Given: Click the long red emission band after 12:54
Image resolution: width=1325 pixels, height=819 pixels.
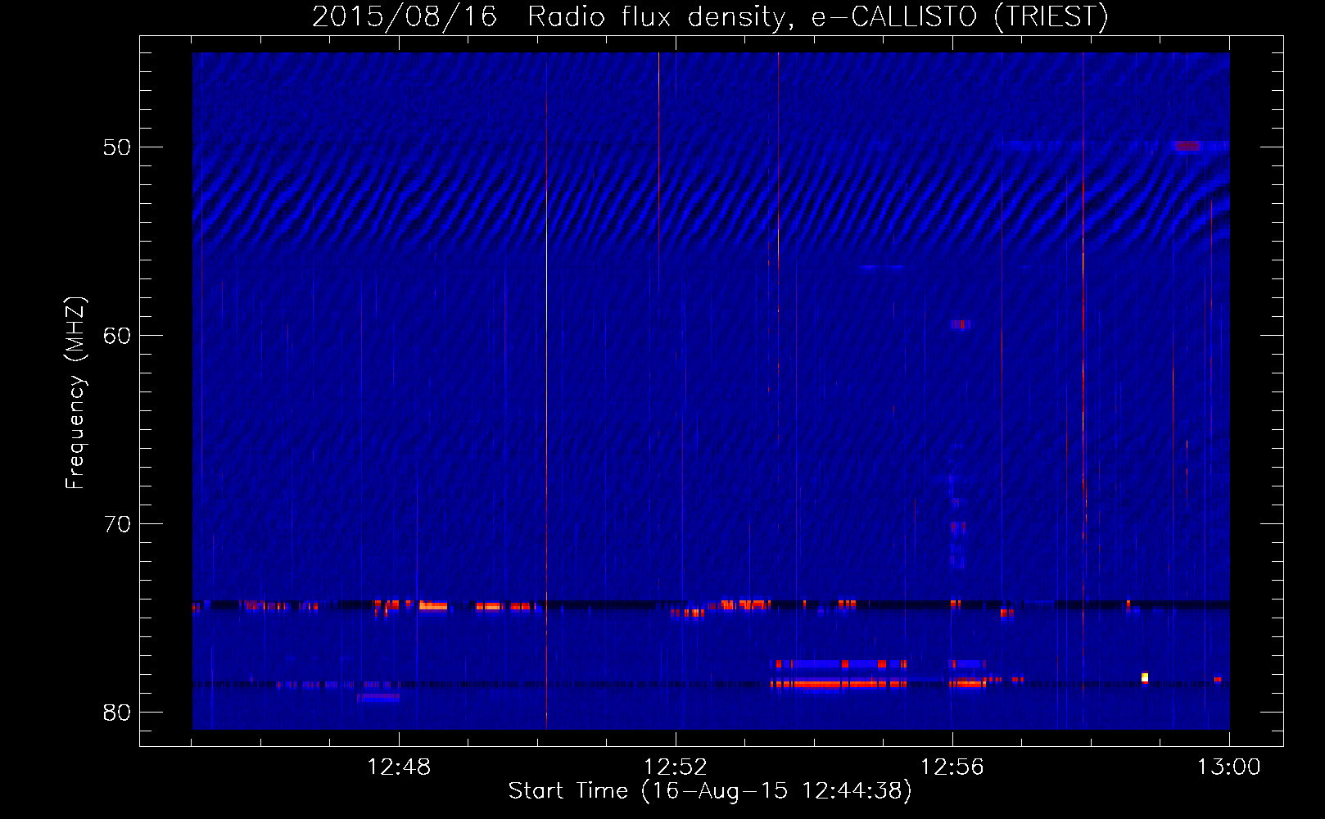Looking at the screenshot, I should (839, 684).
